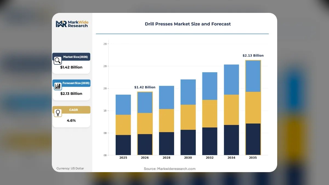
Task: Click the $1.42 Billion label above 2026 bar
Action: coord(145,87)
